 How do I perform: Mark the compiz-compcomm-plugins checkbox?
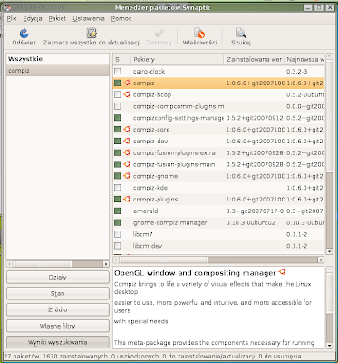(118, 106)
